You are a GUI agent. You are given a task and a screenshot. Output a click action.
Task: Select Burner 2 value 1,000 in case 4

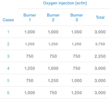pyautogui.click(x=53, y=68)
